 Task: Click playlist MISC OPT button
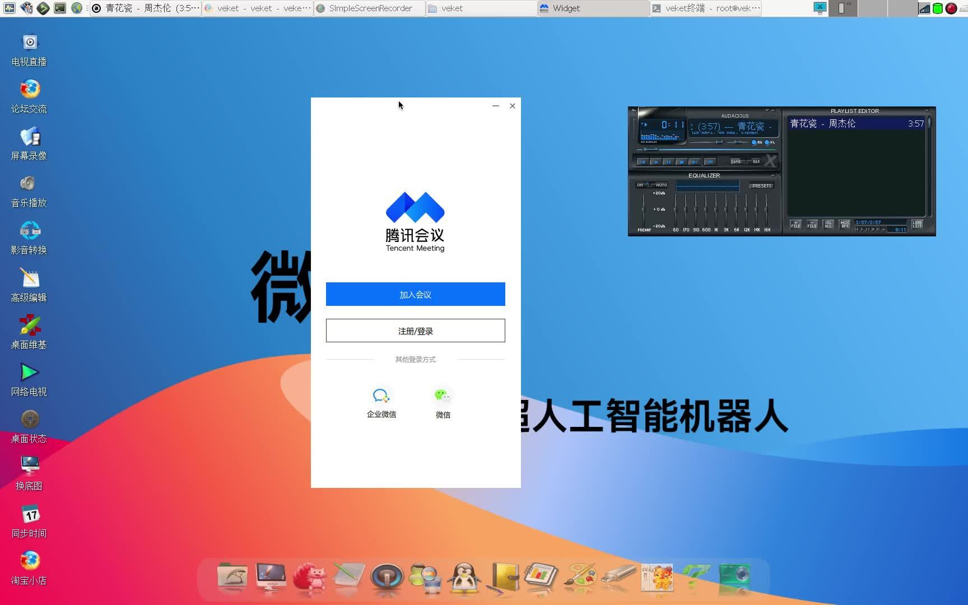tap(845, 224)
